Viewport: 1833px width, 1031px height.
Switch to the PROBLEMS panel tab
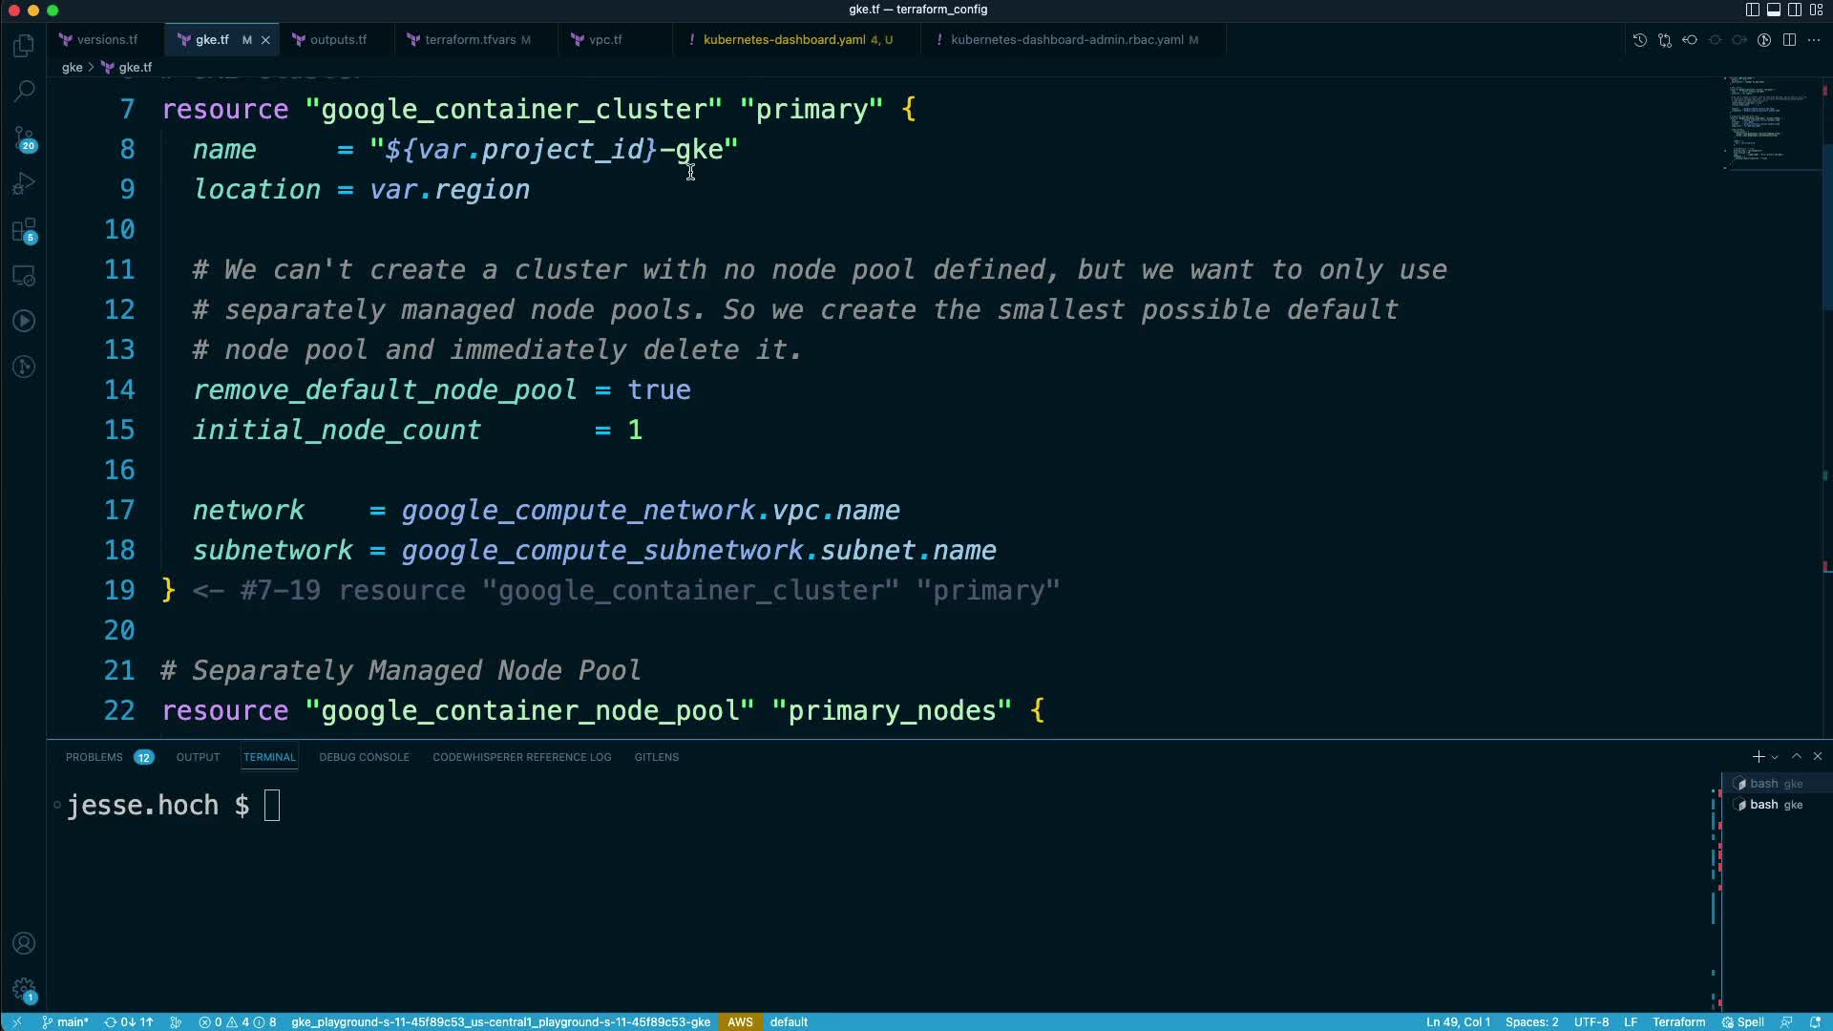tap(94, 757)
